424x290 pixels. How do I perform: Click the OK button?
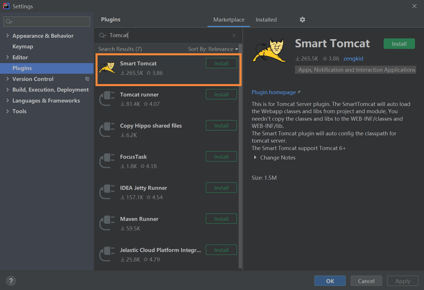pos(330,281)
